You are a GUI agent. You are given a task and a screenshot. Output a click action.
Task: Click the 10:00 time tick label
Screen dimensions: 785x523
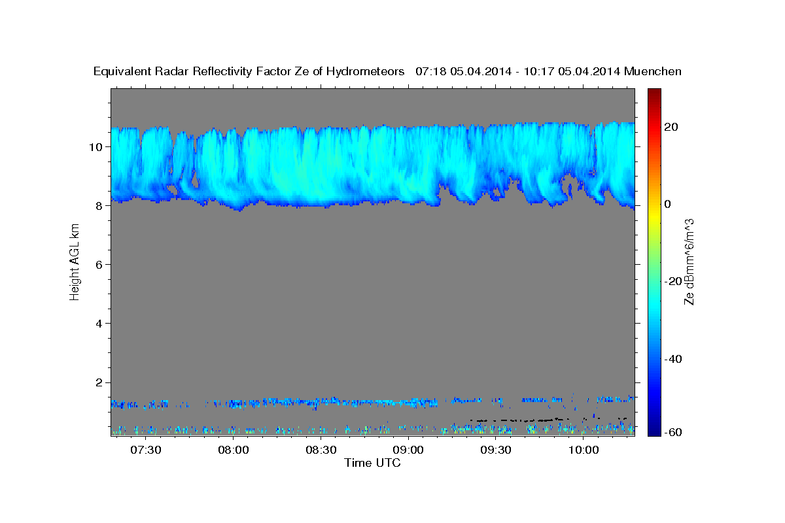pos(584,450)
